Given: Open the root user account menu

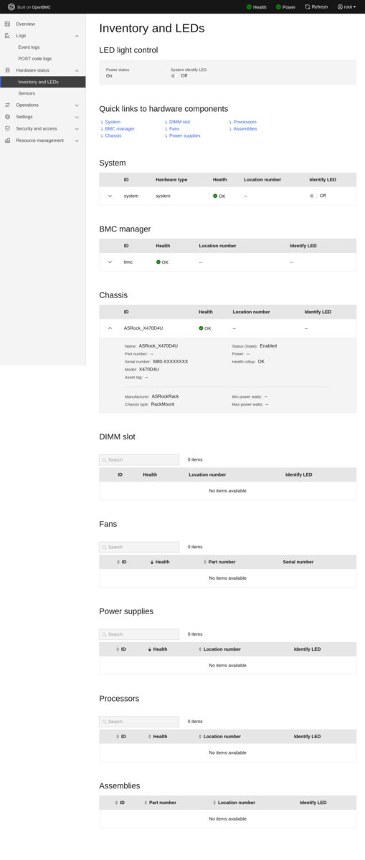Looking at the screenshot, I should coord(346,6).
